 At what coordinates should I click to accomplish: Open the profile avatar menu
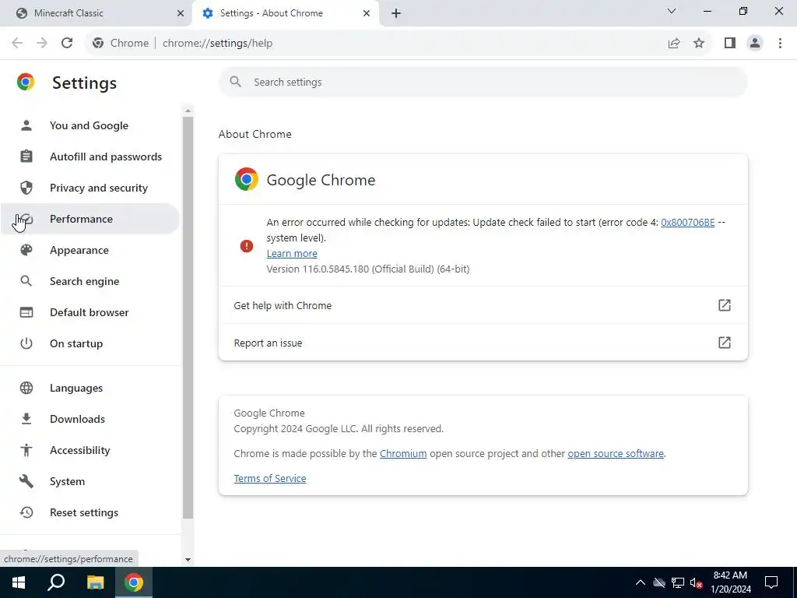click(x=755, y=44)
